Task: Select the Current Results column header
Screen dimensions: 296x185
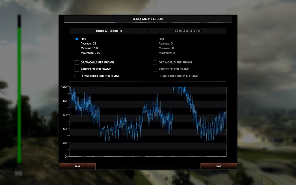Action: pyautogui.click(x=109, y=31)
